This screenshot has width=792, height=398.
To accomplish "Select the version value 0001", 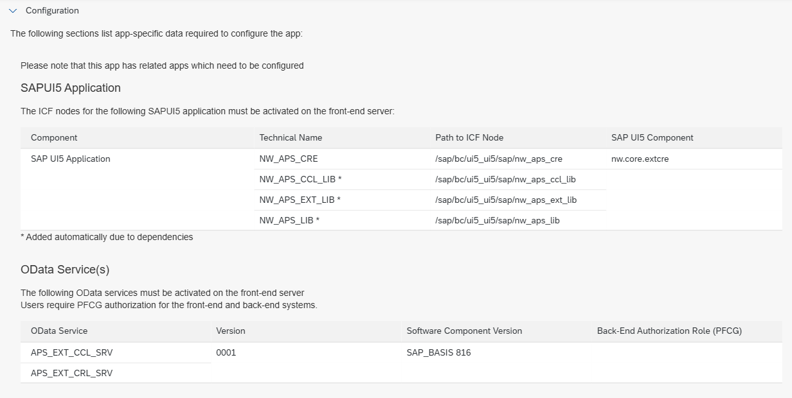I will (x=226, y=352).
